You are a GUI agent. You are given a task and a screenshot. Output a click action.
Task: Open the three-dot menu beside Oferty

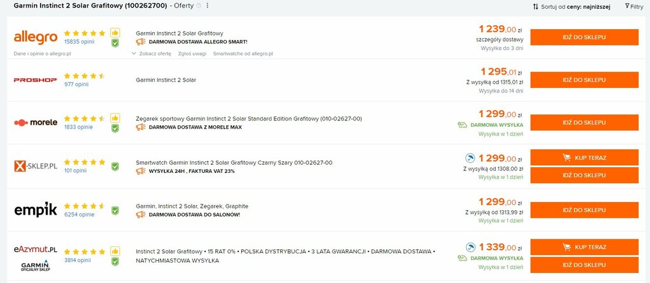(x=208, y=6)
